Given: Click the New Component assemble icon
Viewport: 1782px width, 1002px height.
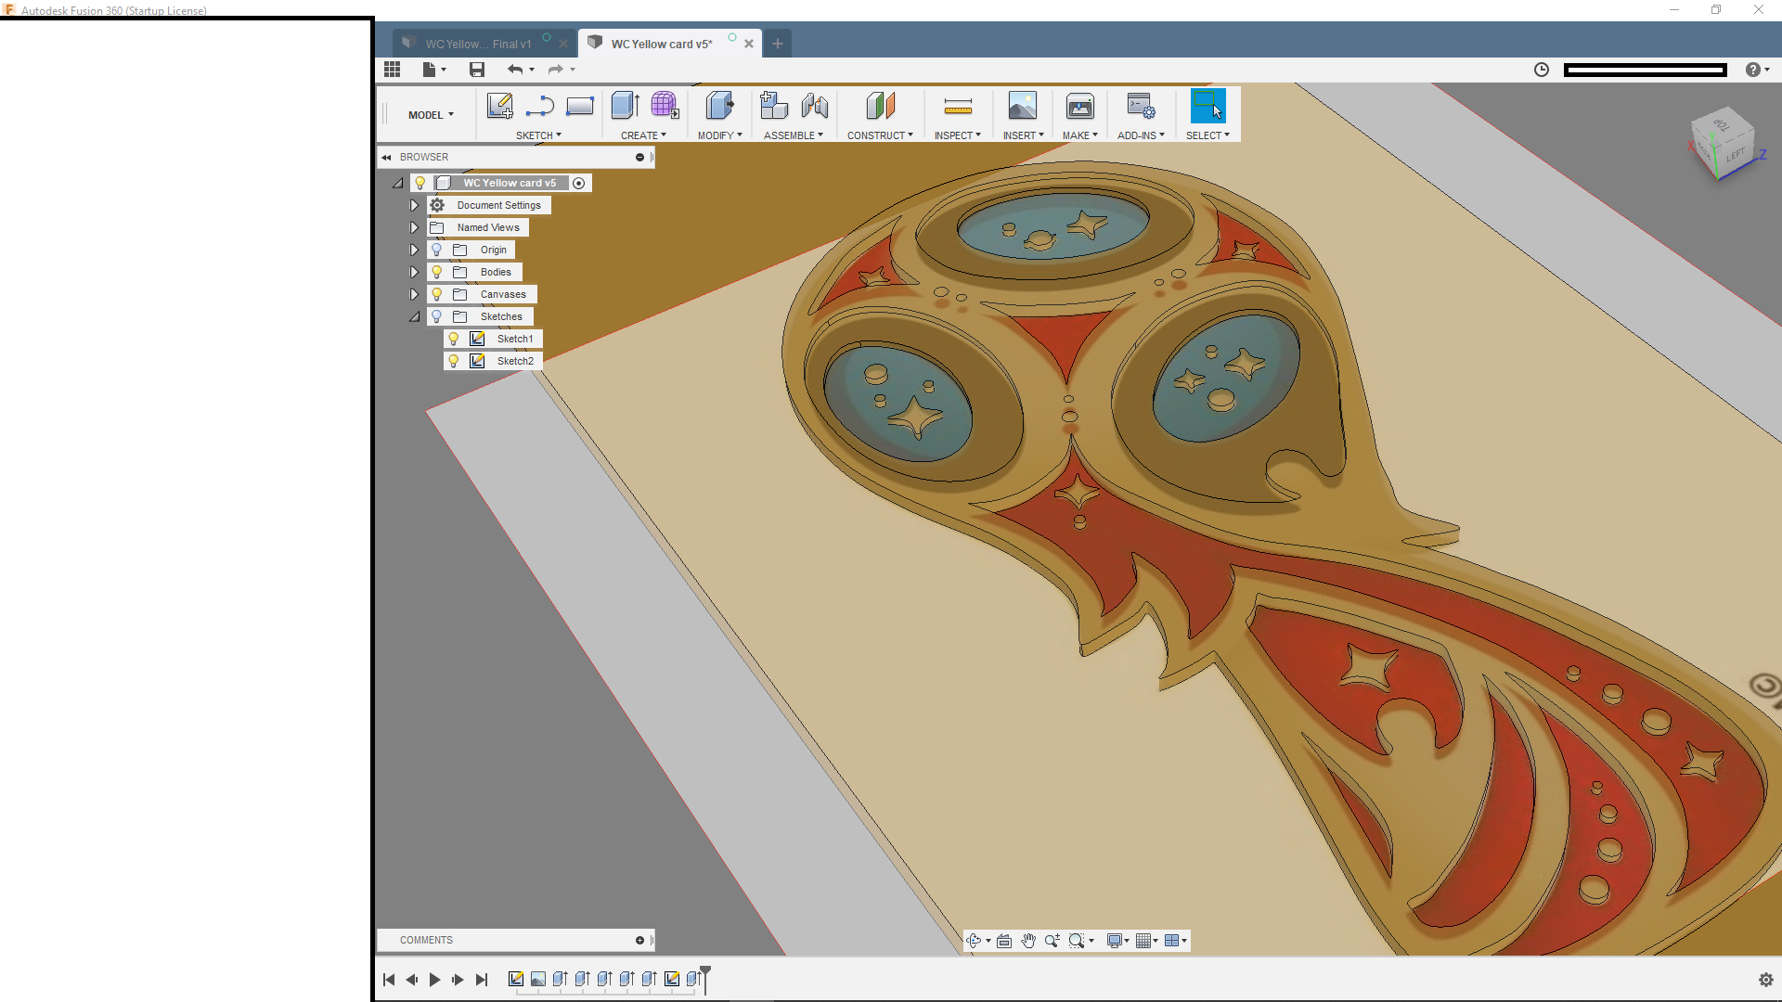Looking at the screenshot, I should [x=773, y=106].
